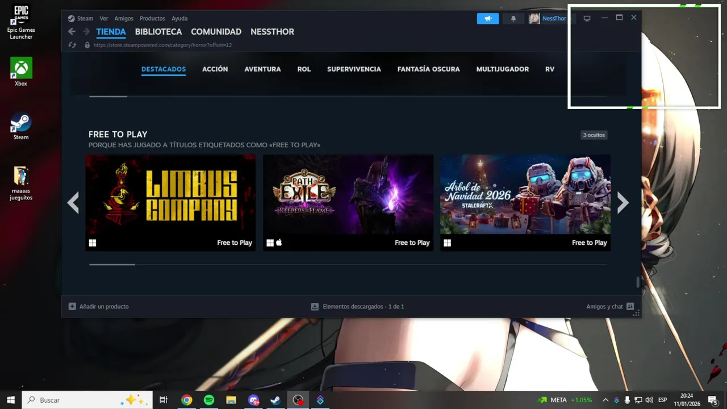
Task: Click the 3 ocultos button
Action: pos(594,135)
